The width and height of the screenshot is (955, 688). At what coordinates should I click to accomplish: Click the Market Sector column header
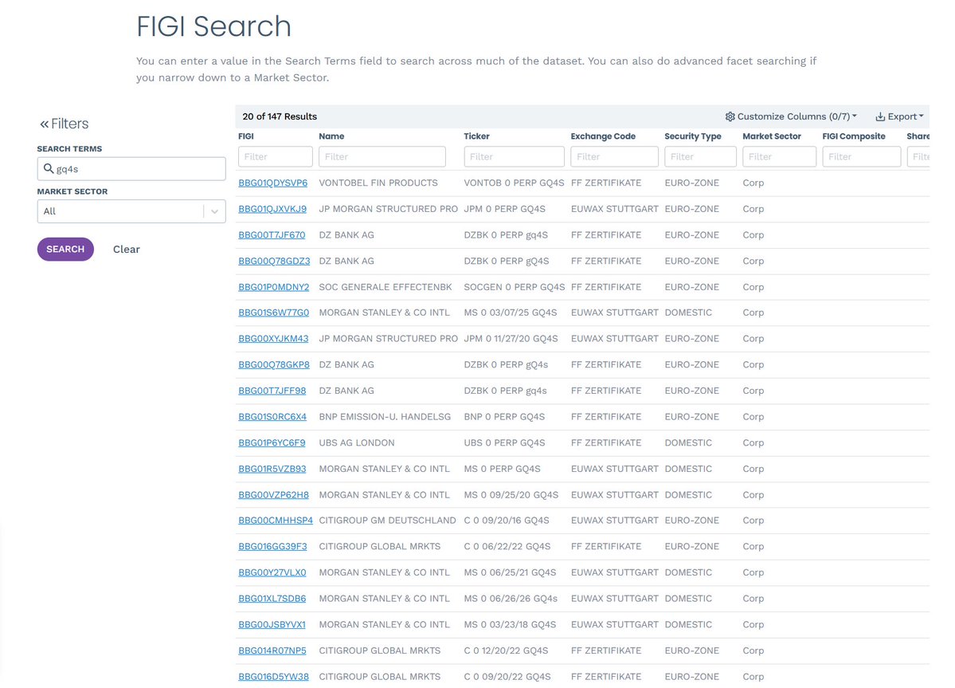pos(772,136)
